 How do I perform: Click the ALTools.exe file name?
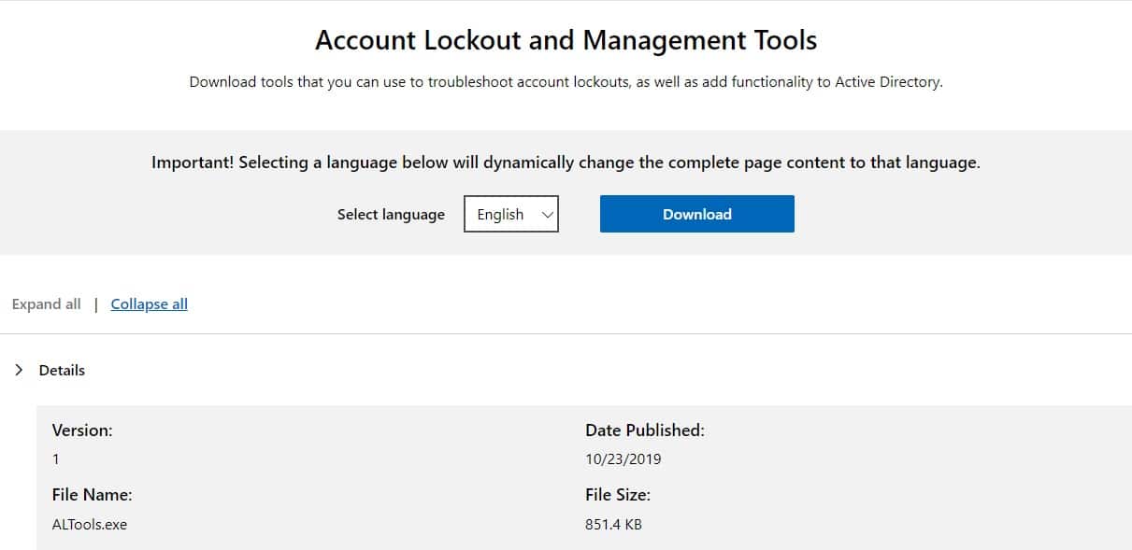coord(90,524)
